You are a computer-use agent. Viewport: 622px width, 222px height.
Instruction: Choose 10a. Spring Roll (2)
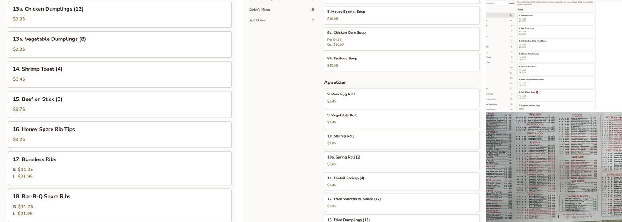point(401,161)
